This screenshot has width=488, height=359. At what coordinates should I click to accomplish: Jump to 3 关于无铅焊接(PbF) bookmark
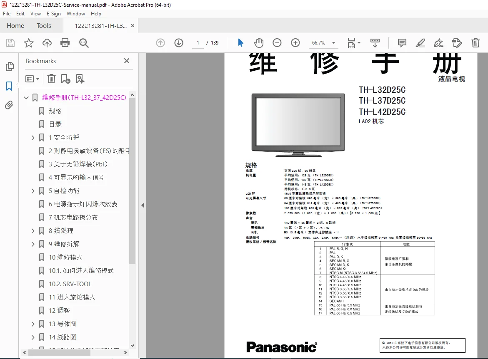[x=78, y=164]
